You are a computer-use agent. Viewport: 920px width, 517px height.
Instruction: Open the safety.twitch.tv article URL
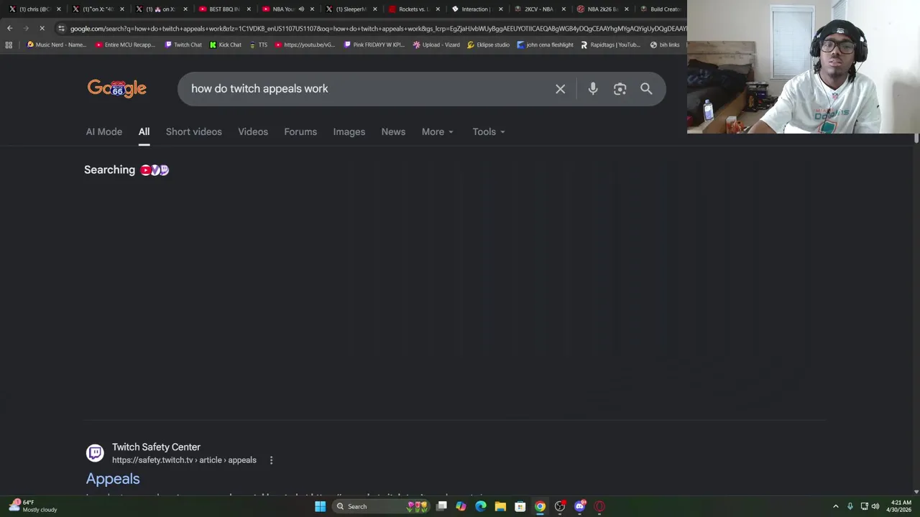184,460
